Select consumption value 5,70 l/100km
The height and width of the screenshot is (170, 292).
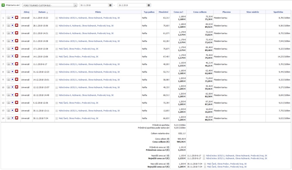[x=284, y=64]
